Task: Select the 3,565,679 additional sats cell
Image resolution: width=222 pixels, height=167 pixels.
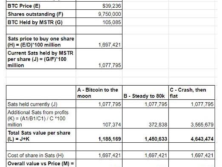Action: (192, 118)
